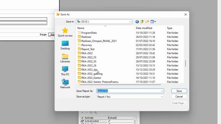
Task: Sort by Name column header
Action: point(80,28)
